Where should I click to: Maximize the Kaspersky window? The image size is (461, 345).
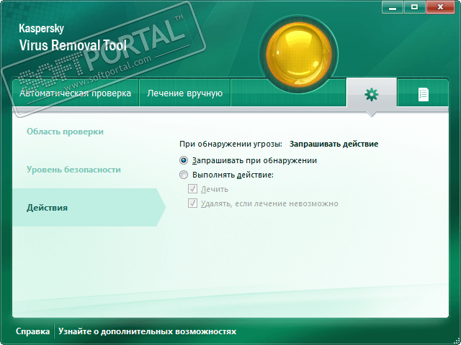(x=415, y=7)
